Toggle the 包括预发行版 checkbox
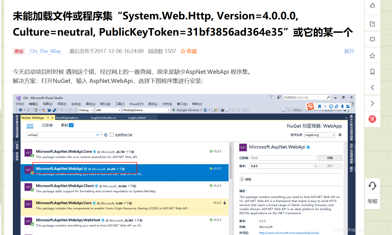This screenshot has width=392, height=235. tap(112, 135)
